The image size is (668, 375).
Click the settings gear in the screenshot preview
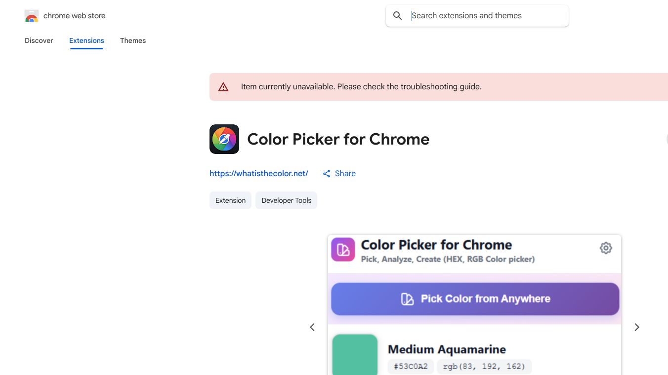(x=606, y=248)
